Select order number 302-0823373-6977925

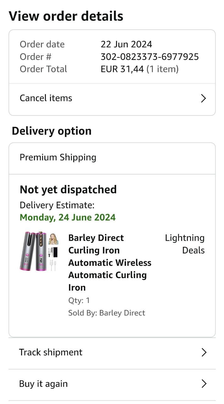click(x=150, y=57)
